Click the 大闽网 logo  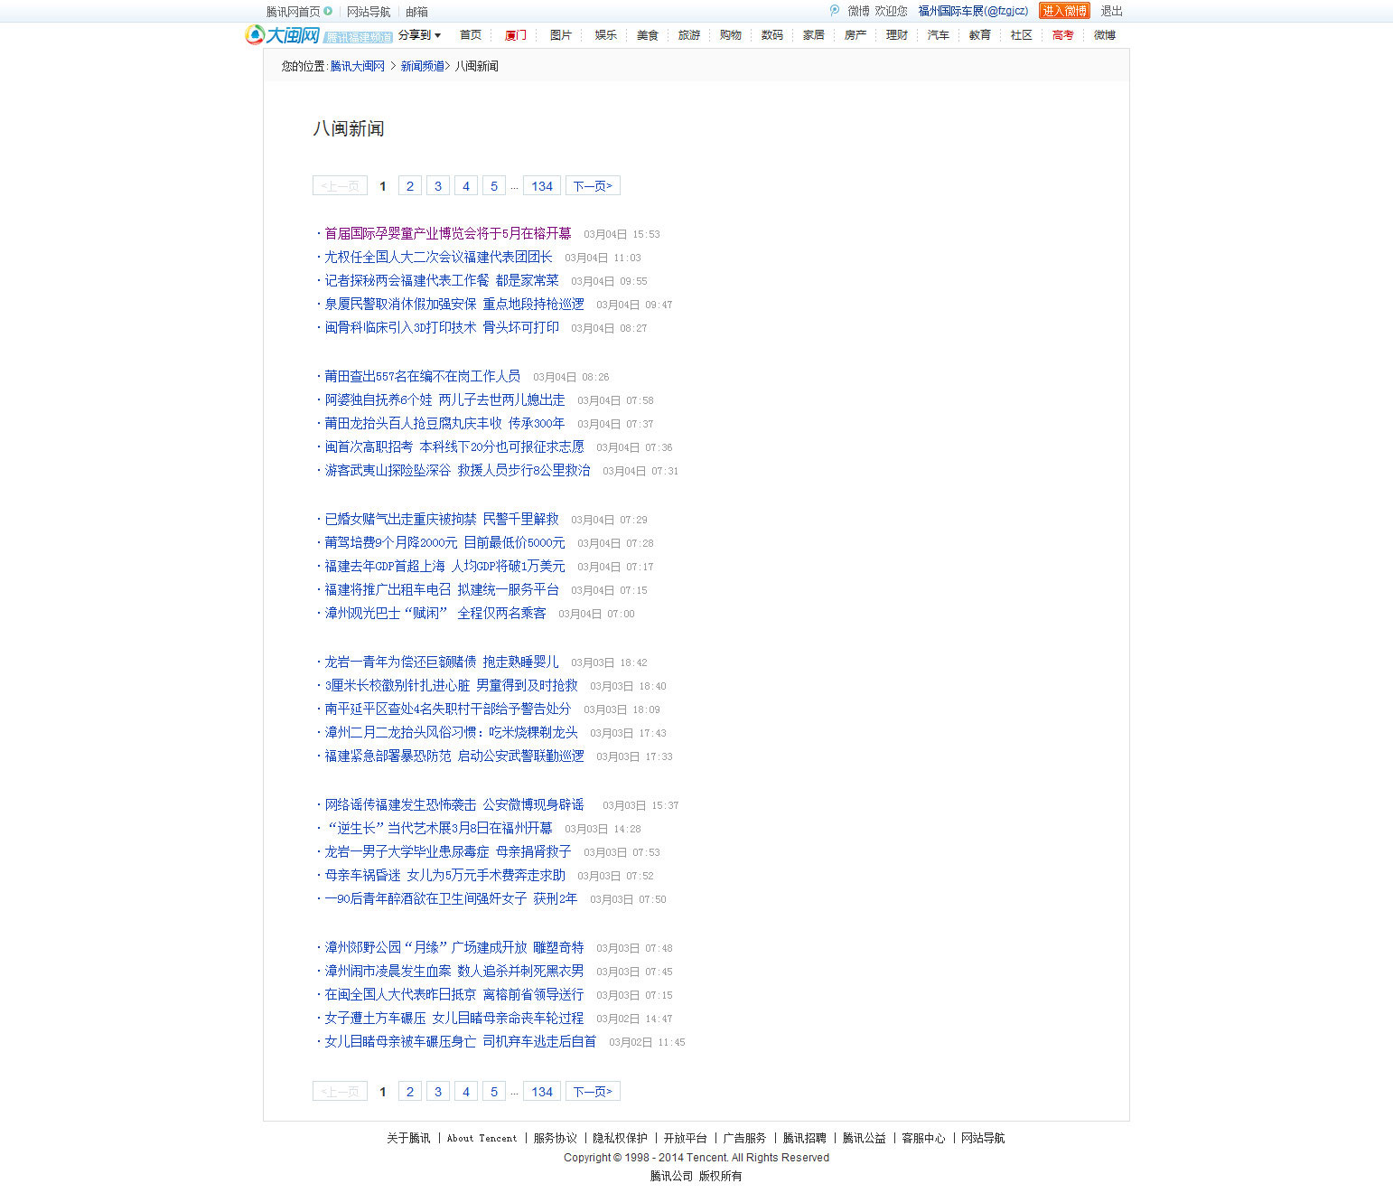[x=283, y=35]
